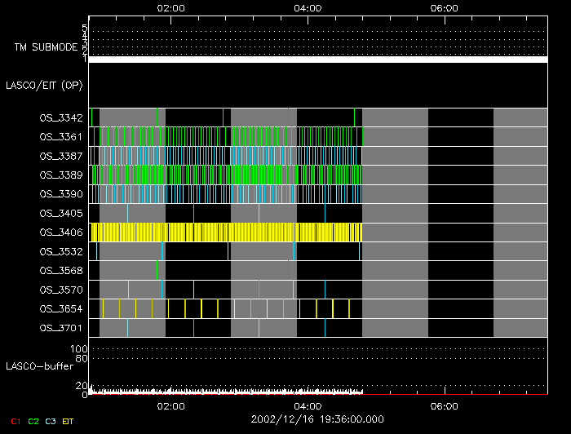Select the OS_3406 row label
This screenshot has height=434, width=571.
pyautogui.click(x=60, y=232)
